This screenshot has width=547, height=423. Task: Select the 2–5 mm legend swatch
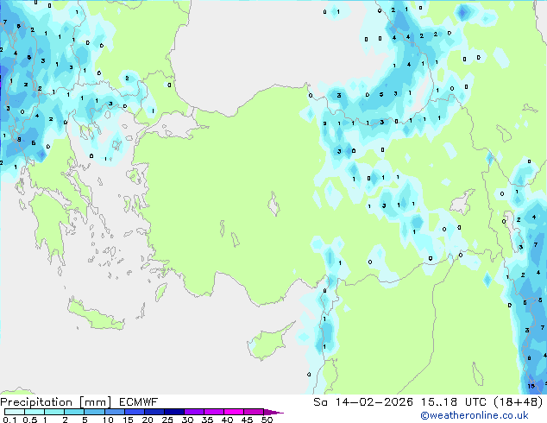pyautogui.click(x=75, y=412)
